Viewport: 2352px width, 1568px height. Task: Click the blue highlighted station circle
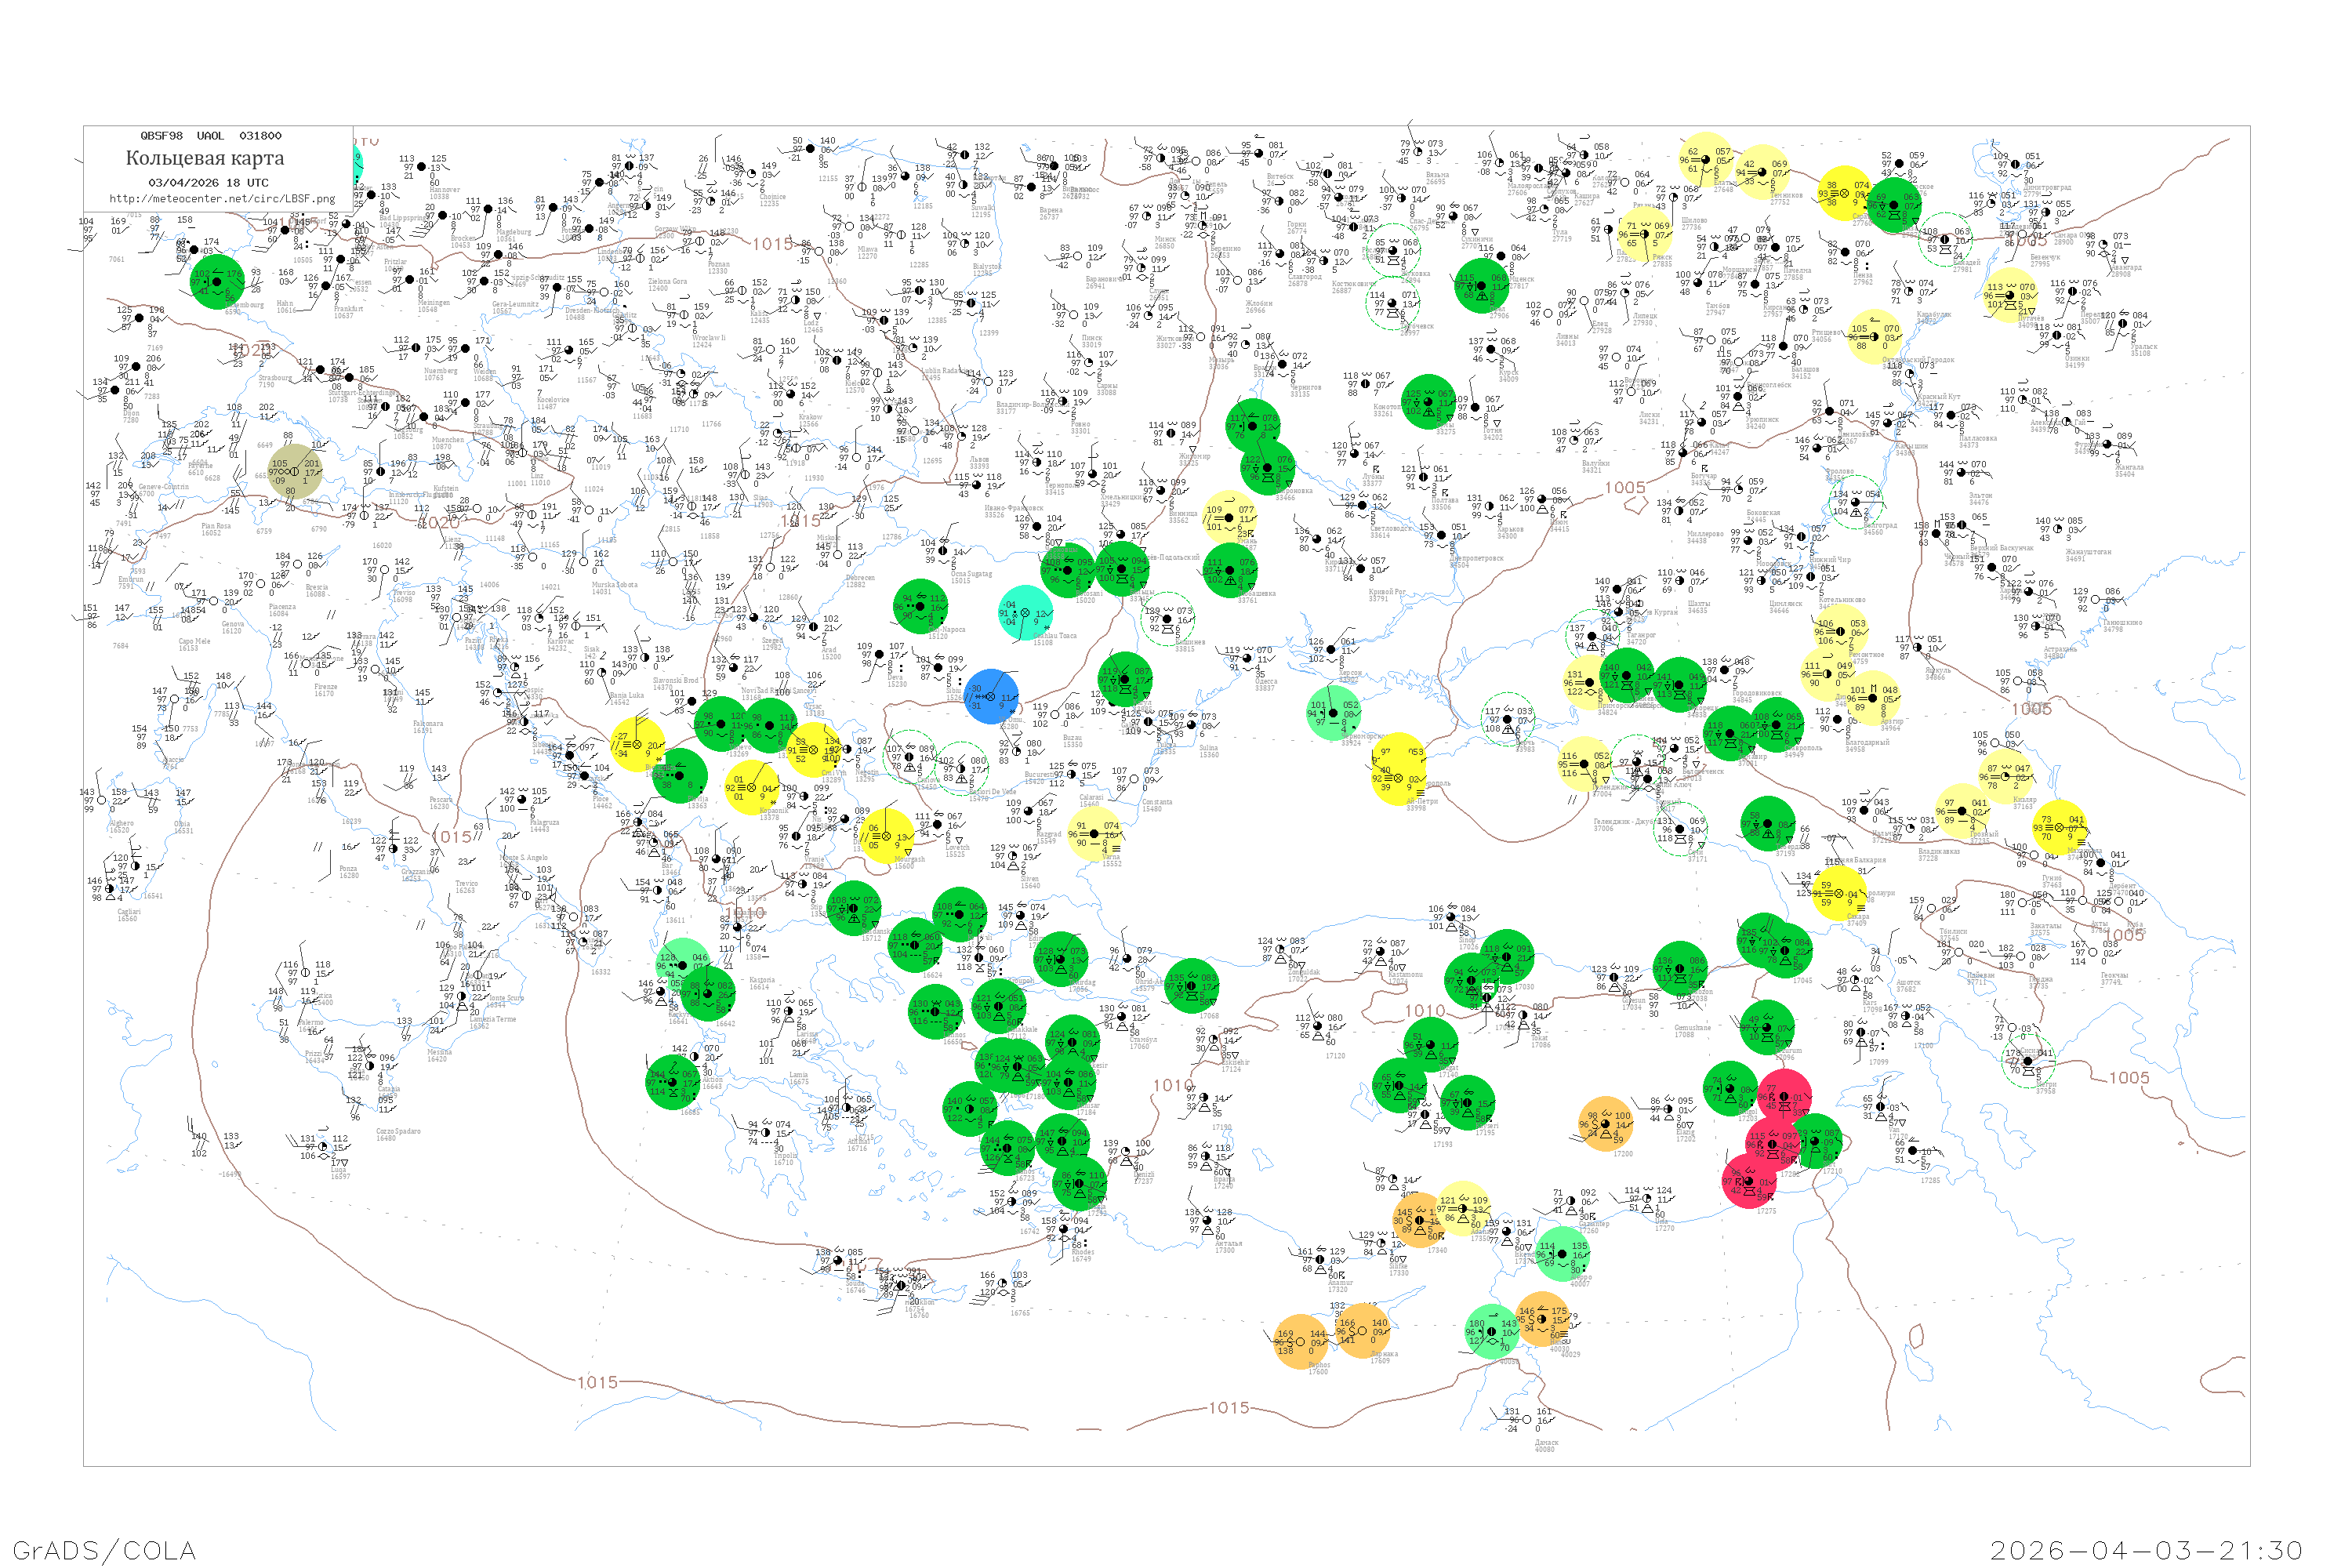[x=991, y=697]
